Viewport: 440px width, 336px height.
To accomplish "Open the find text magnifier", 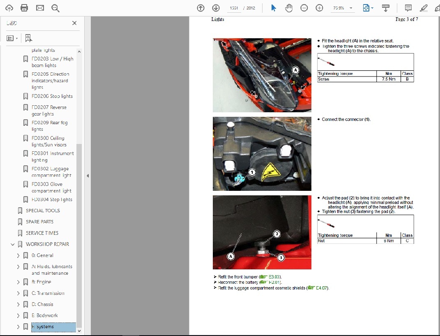I will point(55,8).
